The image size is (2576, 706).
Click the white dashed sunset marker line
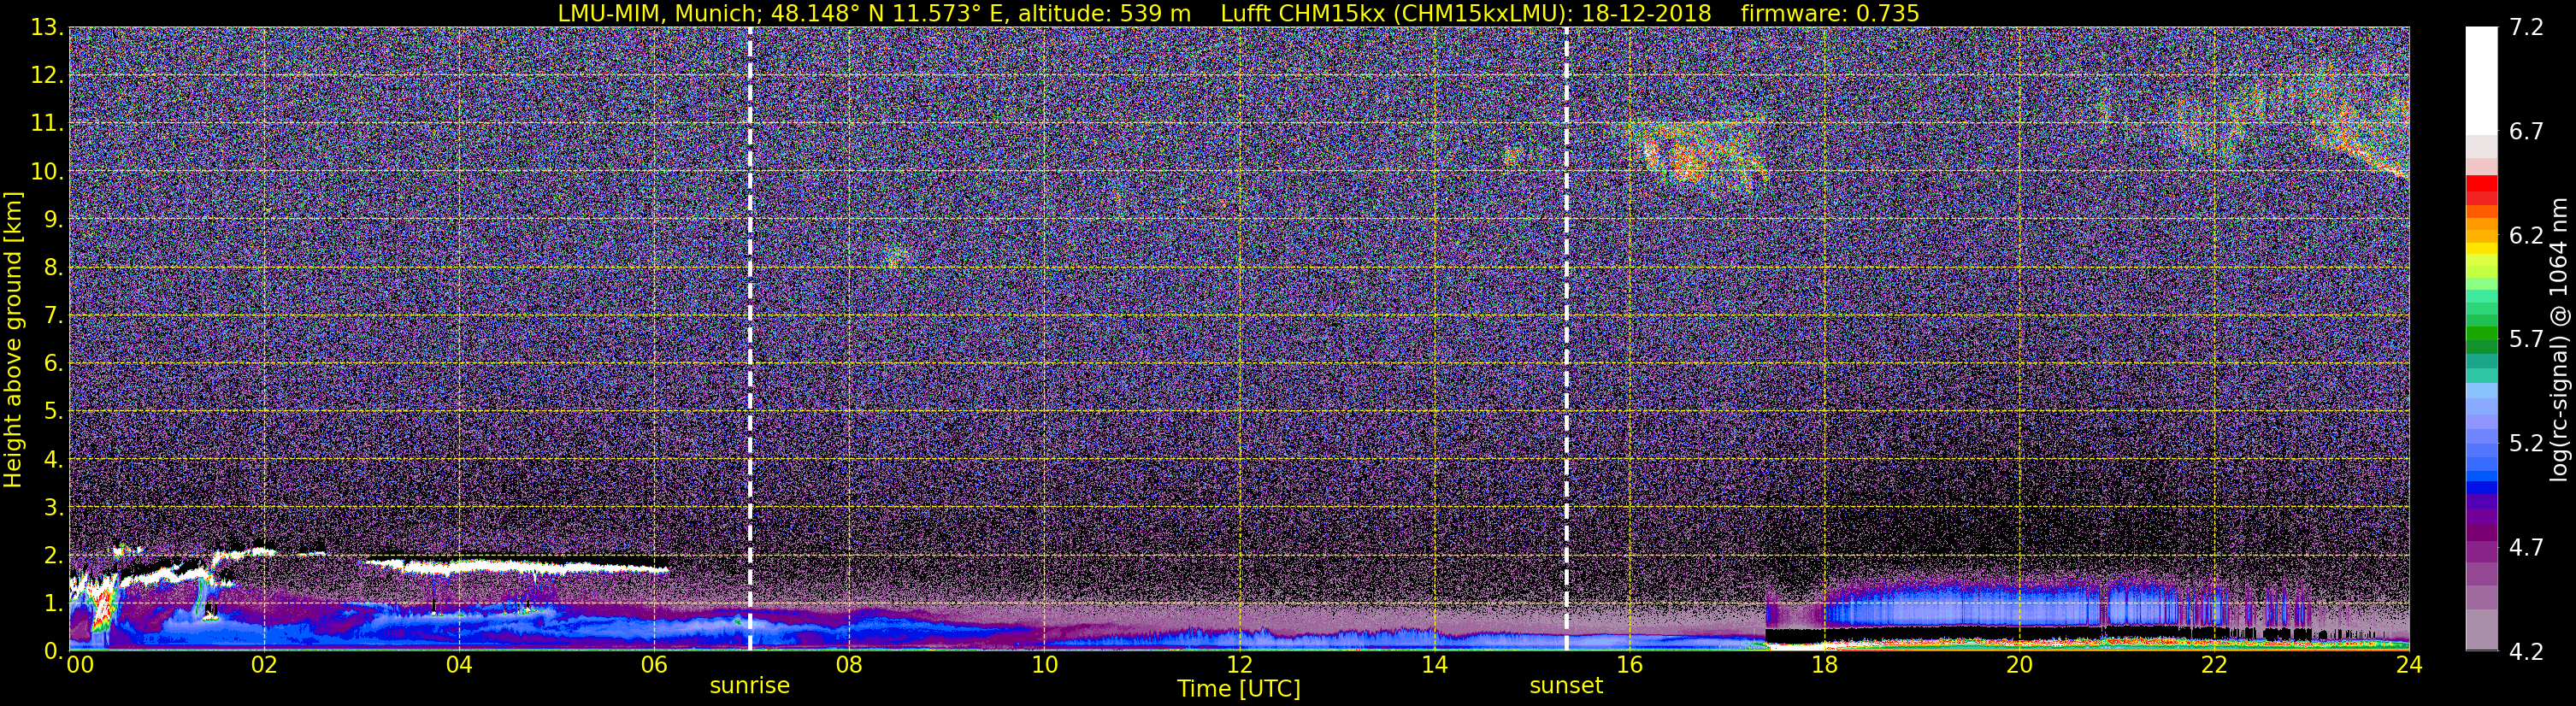coord(1566,339)
